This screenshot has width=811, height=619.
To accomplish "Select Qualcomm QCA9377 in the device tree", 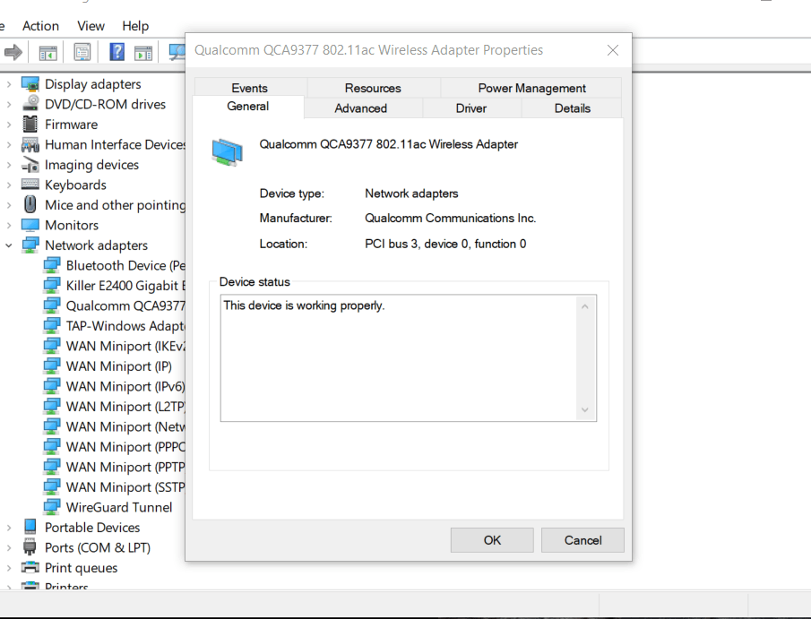I will [x=125, y=305].
